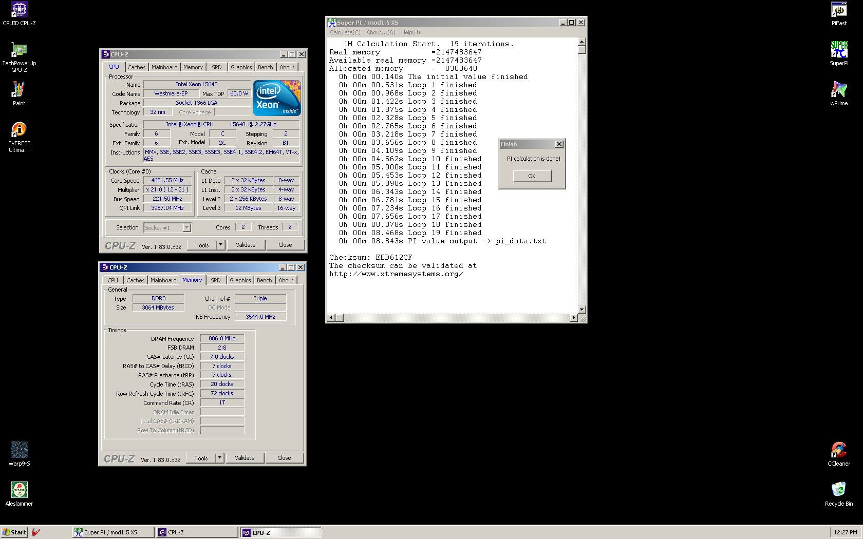This screenshot has width=863, height=539.
Task: Open Mainboard tab in upper CPU-Z window
Action: 164,67
